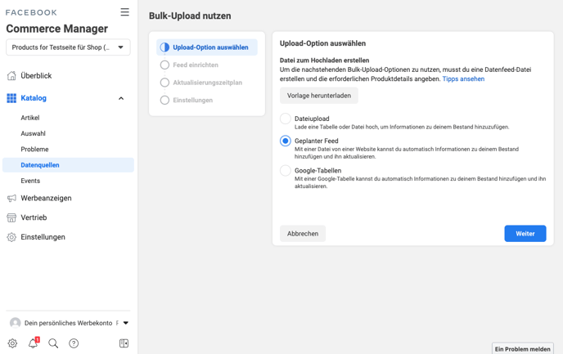The height and width of the screenshot is (354, 563).
Task: Click Vorlage herunterladen button
Action: (x=319, y=96)
